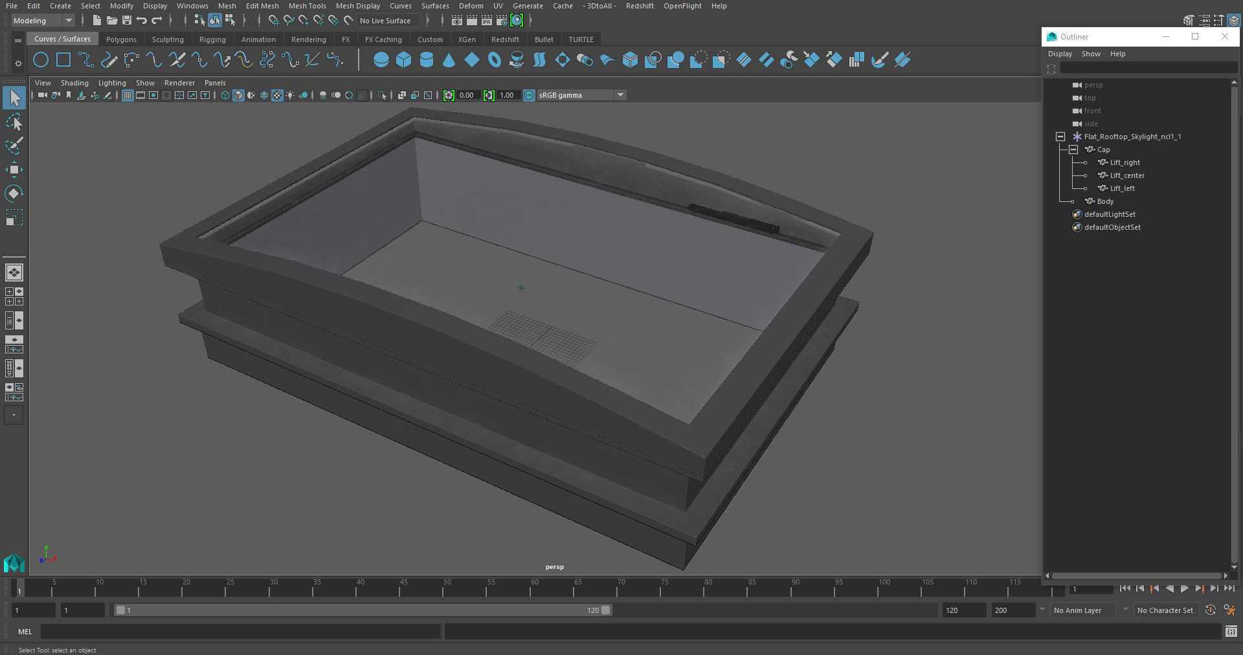Click the Revolve surface shelf icon

click(x=517, y=60)
